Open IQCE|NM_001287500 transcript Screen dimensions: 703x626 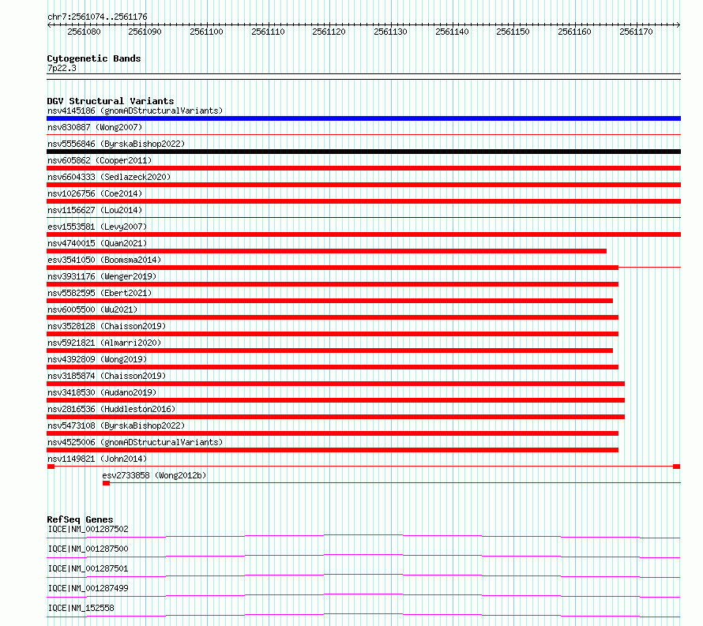(x=88, y=549)
